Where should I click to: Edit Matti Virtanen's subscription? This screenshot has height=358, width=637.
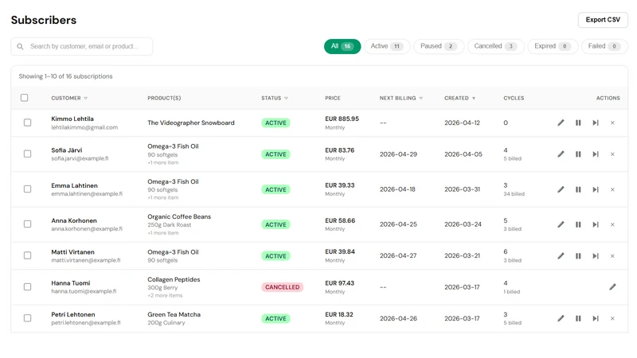point(561,255)
